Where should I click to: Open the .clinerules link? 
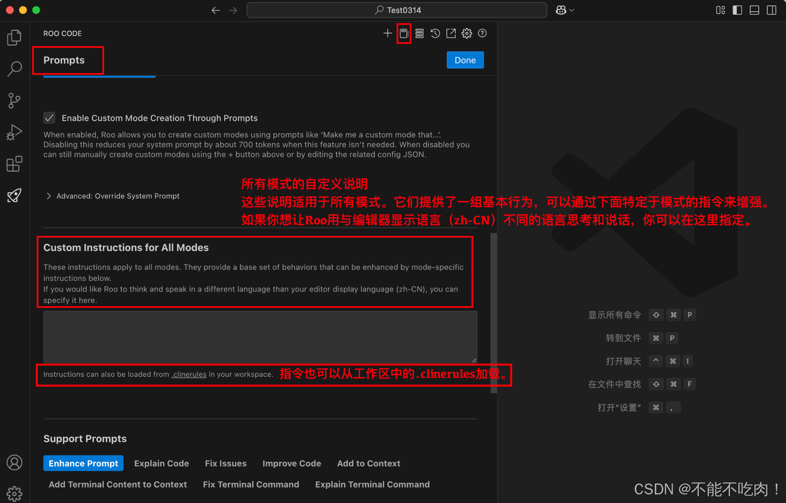click(x=189, y=374)
